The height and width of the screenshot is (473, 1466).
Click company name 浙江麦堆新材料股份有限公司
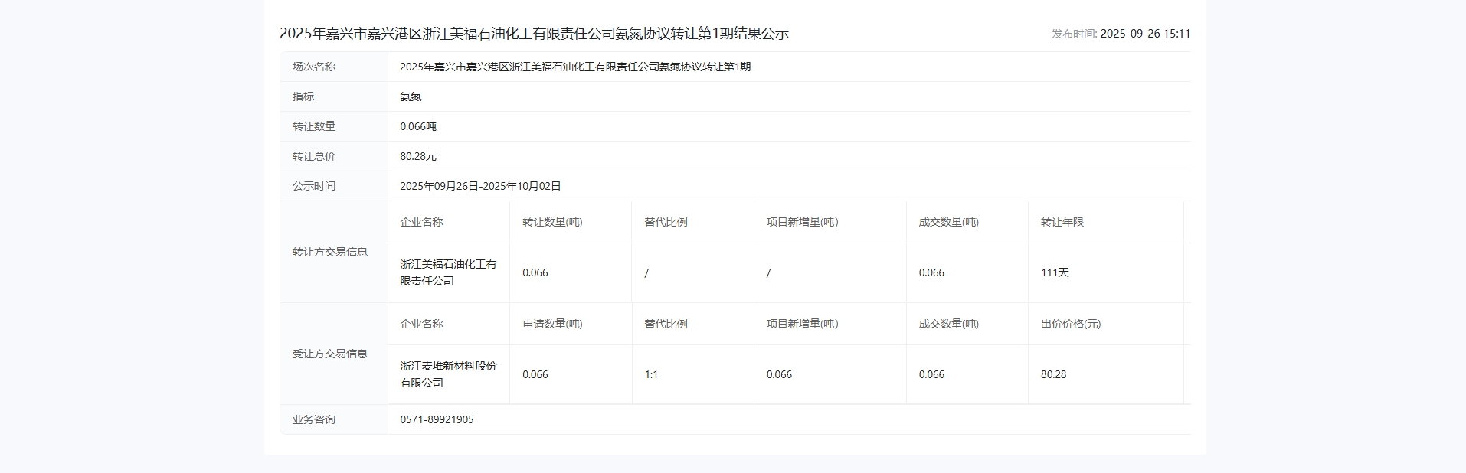(x=448, y=374)
